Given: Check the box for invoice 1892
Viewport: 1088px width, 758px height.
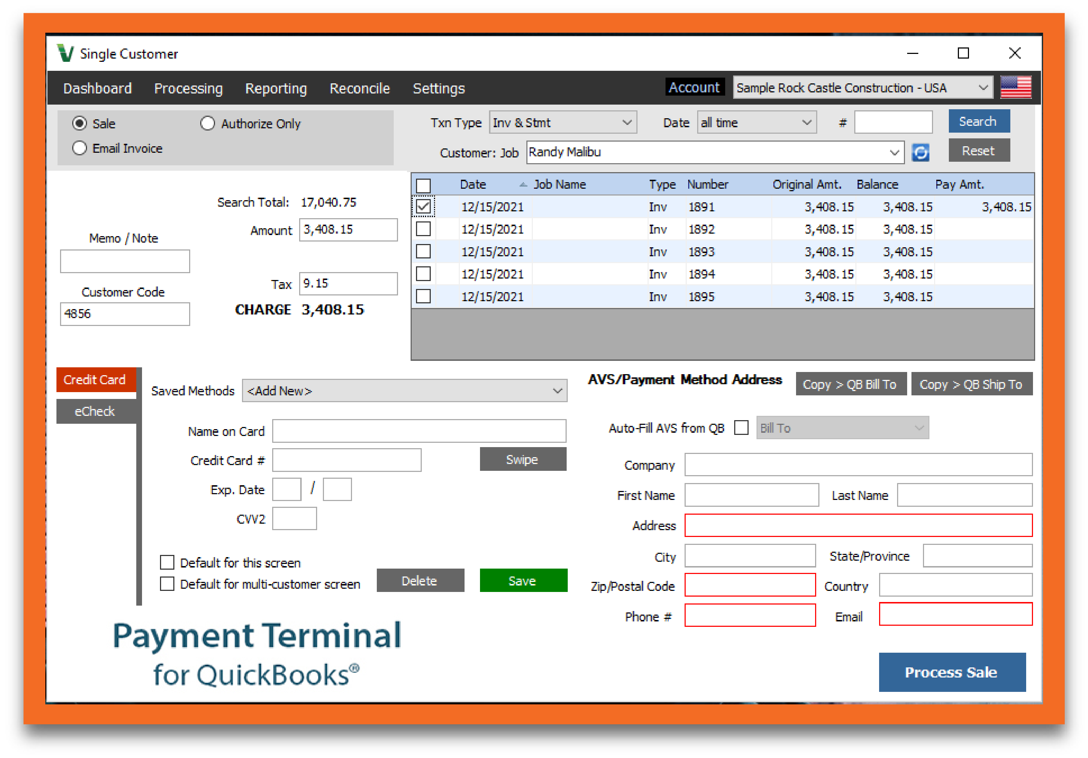Looking at the screenshot, I should pos(423,229).
